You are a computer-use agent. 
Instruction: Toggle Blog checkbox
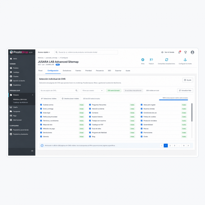tap(90, 136)
